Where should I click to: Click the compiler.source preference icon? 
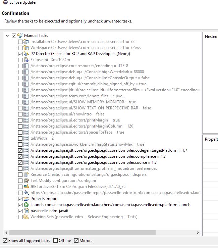click(26, 162)
